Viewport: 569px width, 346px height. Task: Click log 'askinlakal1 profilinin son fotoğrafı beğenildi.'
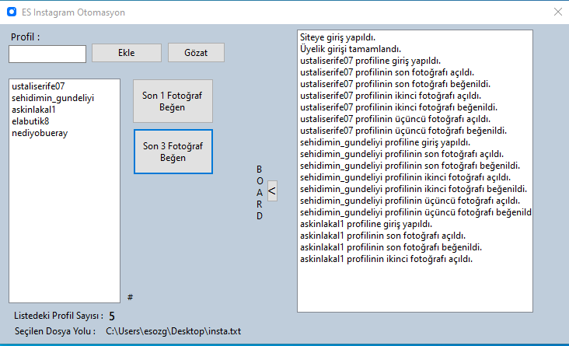click(x=391, y=247)
